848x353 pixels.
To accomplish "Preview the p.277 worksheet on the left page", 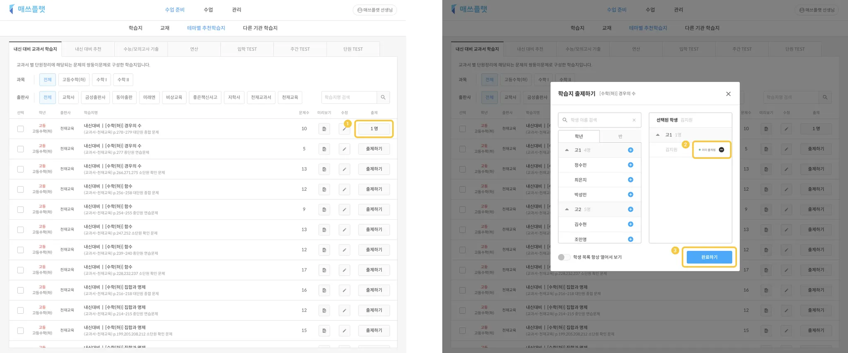I will tap(324, 149).
